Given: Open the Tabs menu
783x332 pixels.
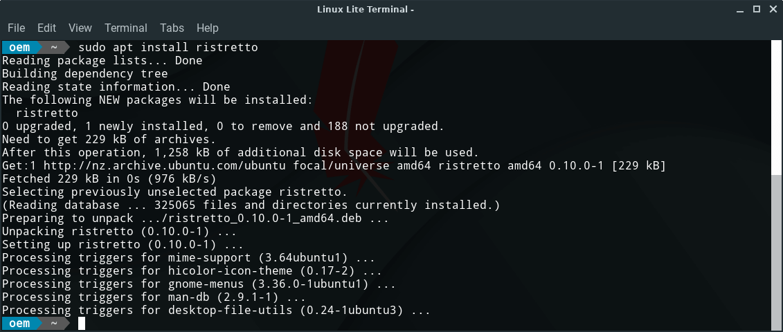Looking at the screenshot, I should 172,28.
